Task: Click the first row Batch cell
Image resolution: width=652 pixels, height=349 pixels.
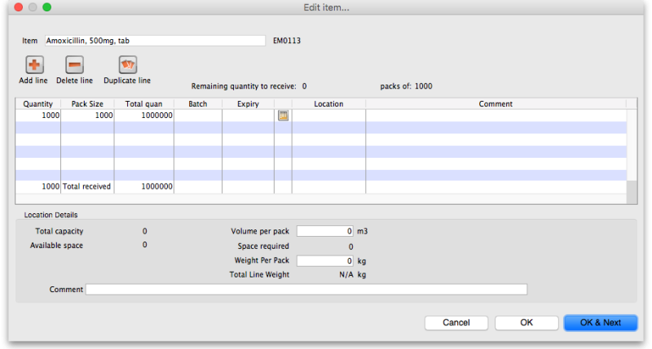Action: pos(197,116)
